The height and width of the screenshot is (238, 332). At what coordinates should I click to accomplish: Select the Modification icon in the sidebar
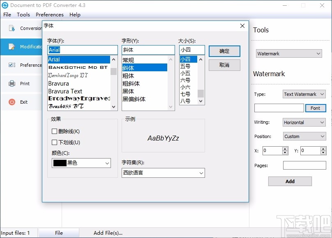tap(12, 47)
